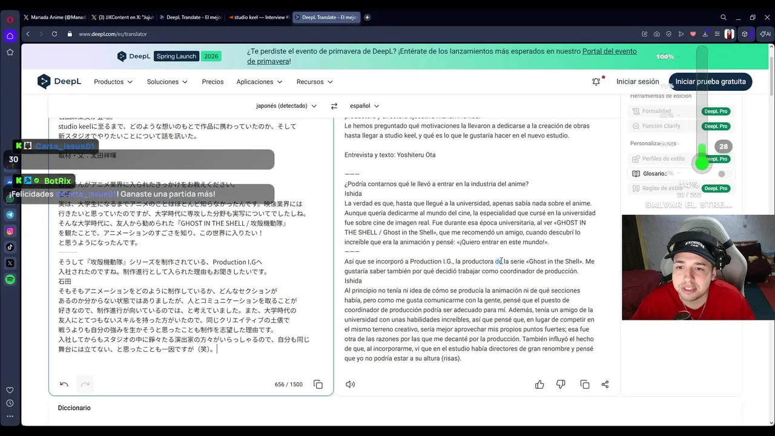Switch to studio keel Interview tab
This screenshot has width=775, height=436.
click(x=260, y=18)
